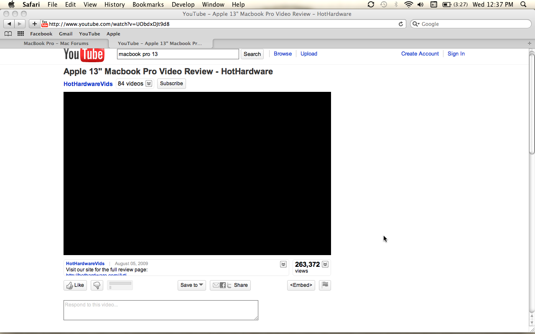Add bookmark with plus button
Viewport: 535px width, 334px height.
point(35,24)
